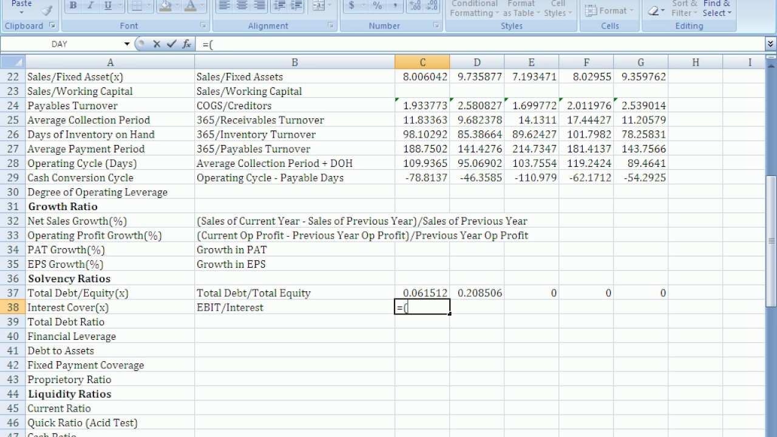The width and height of the screenshot is (777, 437).
Task: Click cell value -110.979
Action: click(x=532, y=177)
